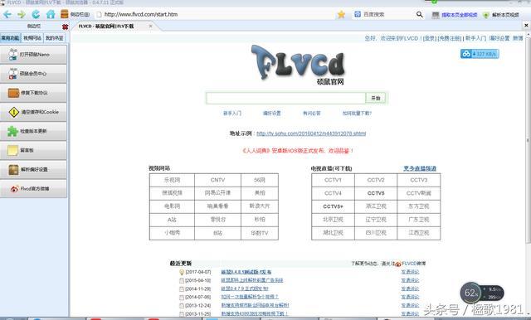Click the blue cloud download speed widget
The height and width of the screenshot is (320, 531).
(480, 54)
